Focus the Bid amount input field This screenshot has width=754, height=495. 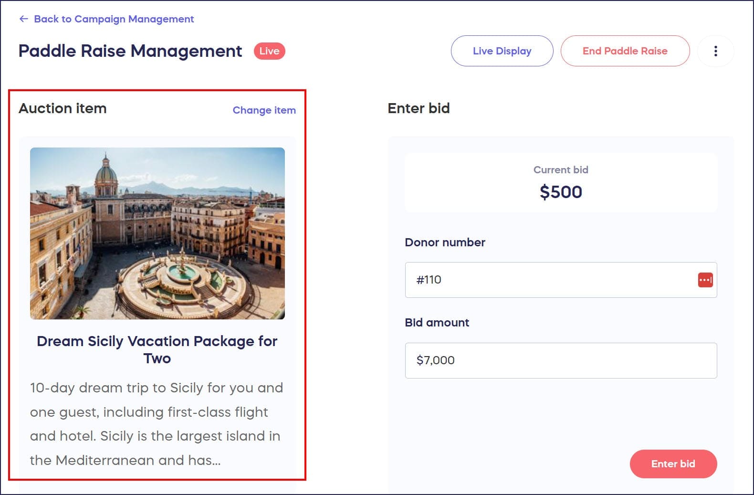click(561, 360)
